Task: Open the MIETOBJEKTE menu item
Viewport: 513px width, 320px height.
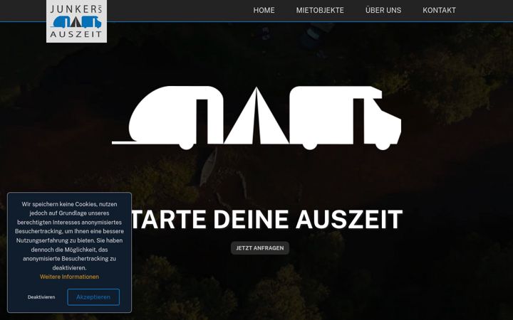Action: pyautogui.click(x=320, y=11)
